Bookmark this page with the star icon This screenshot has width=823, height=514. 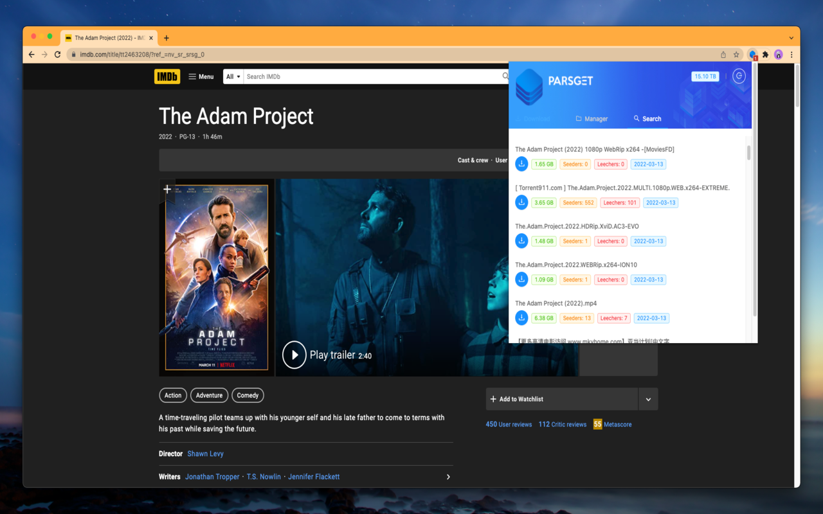[736, 55]
